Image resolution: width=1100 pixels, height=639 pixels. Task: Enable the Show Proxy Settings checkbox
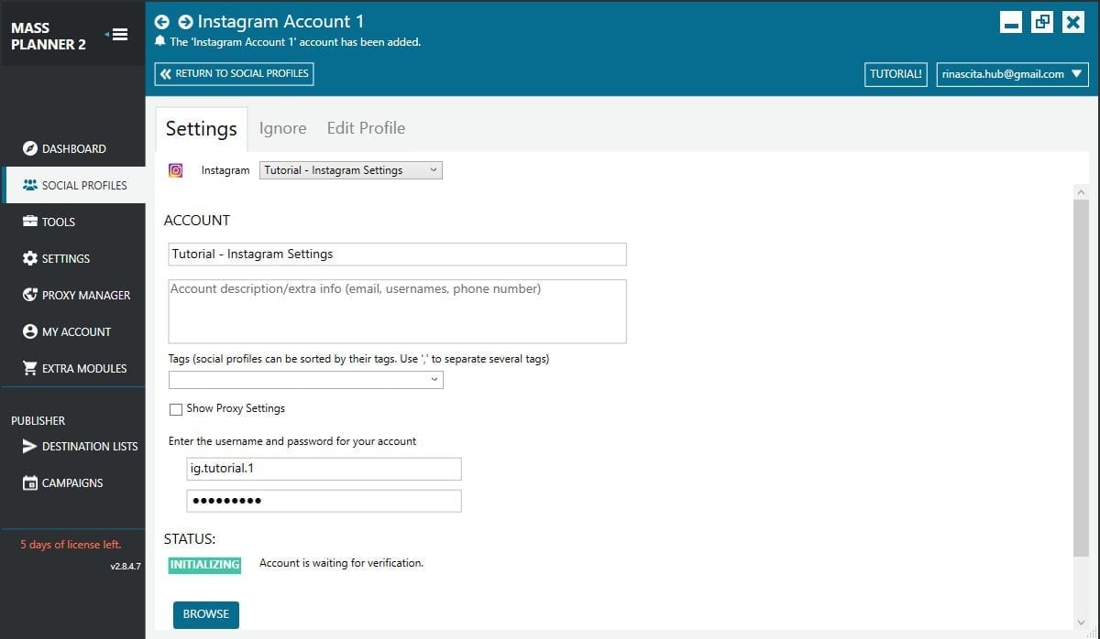pos(176,409)
